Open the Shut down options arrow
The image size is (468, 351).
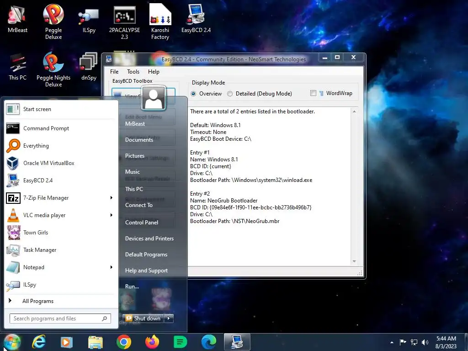pos(169,319)
